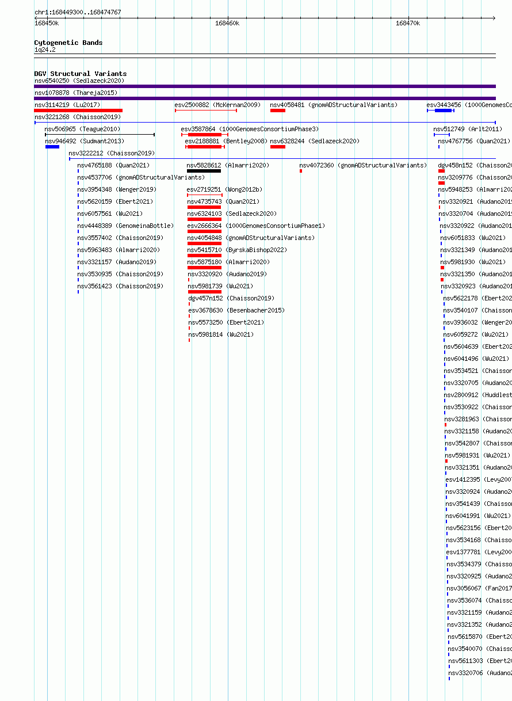512x701 pixels.
Task: Click the 168460k ruler coordinate label
Action: coord(227,23)
